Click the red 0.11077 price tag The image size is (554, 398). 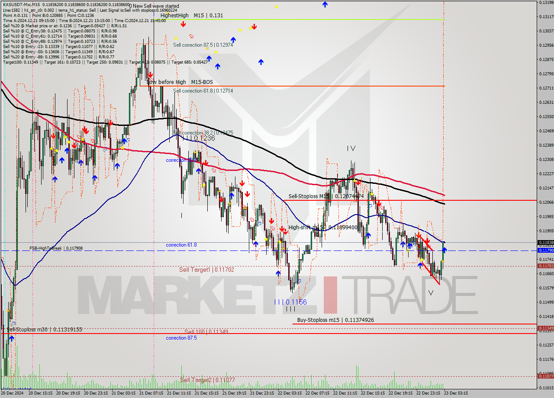click(545, 376)
